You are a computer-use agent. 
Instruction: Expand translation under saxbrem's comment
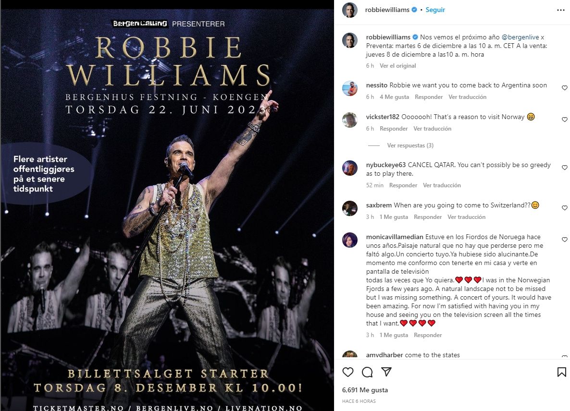pos(466,217)
